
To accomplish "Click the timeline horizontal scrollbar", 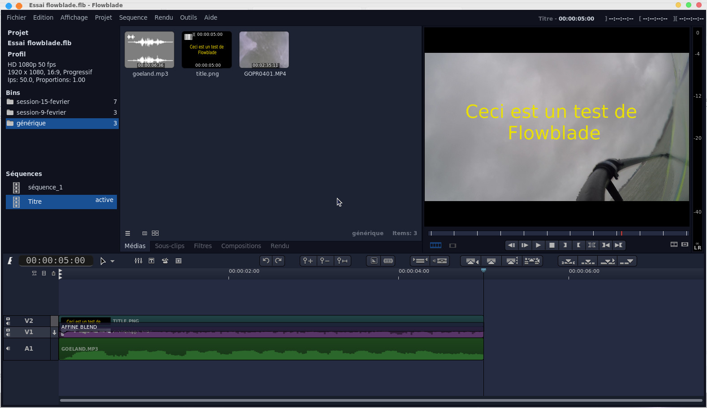I will tap(381, 400).
